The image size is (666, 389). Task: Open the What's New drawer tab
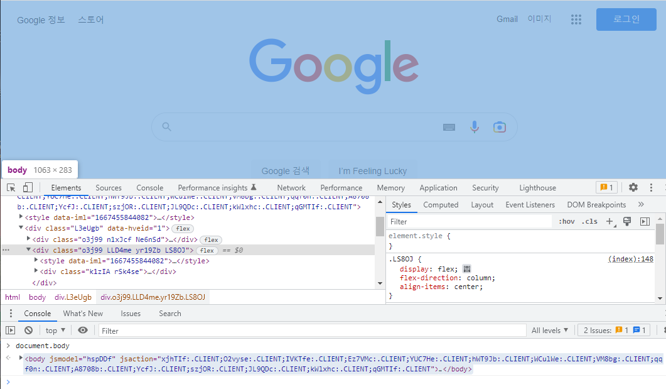coord(83,314)
